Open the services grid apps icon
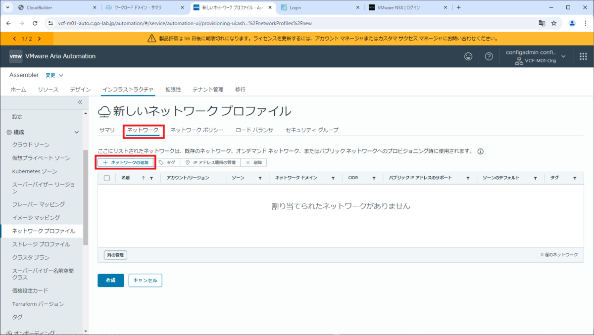Image resolution: width=594 pixels, height=335 pixels. tap(583, 56)
